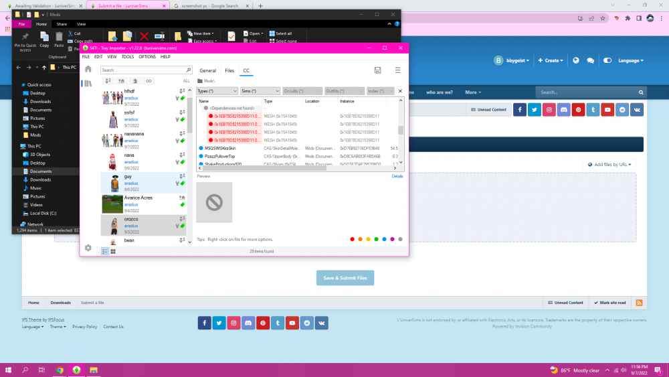Open File Explorer from the taskbar
This screenshot has width=669, height=377.
click(94, 370)
